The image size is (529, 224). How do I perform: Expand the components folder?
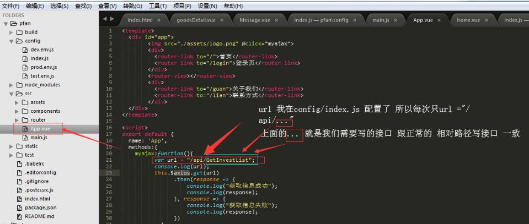17,111
